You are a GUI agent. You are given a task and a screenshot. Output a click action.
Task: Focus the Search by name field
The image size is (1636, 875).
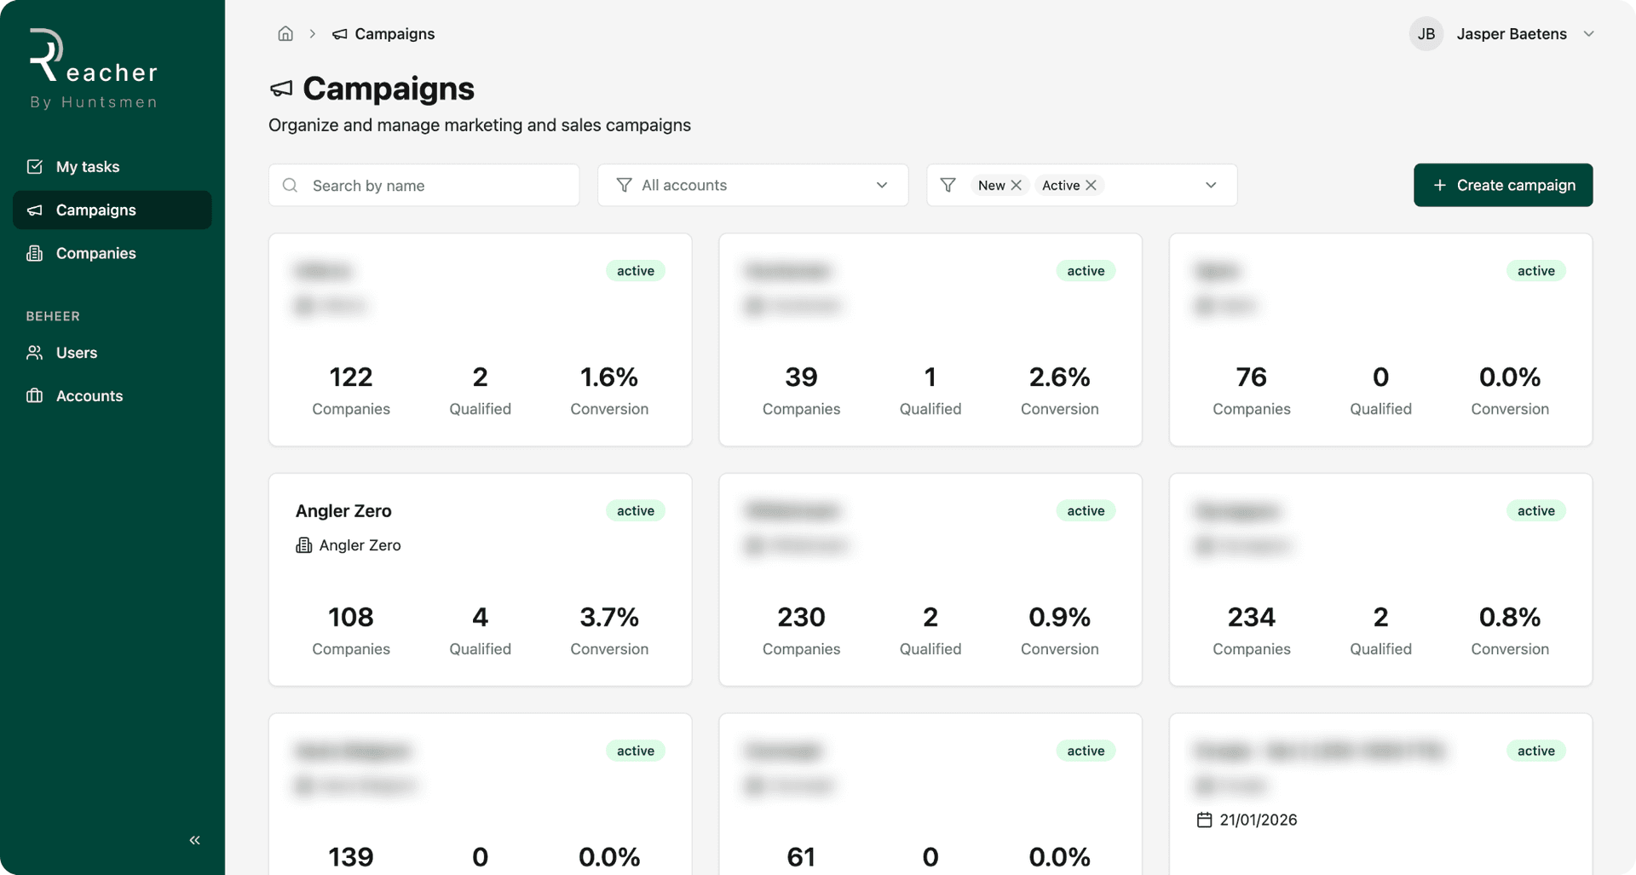coord(435,186)
